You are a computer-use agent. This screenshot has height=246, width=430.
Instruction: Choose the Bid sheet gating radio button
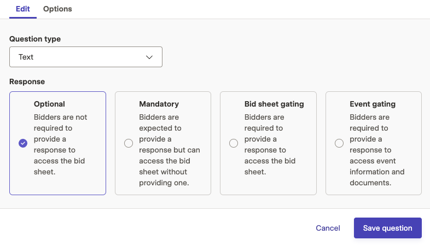pyautogui.click(x=234, y=143)
